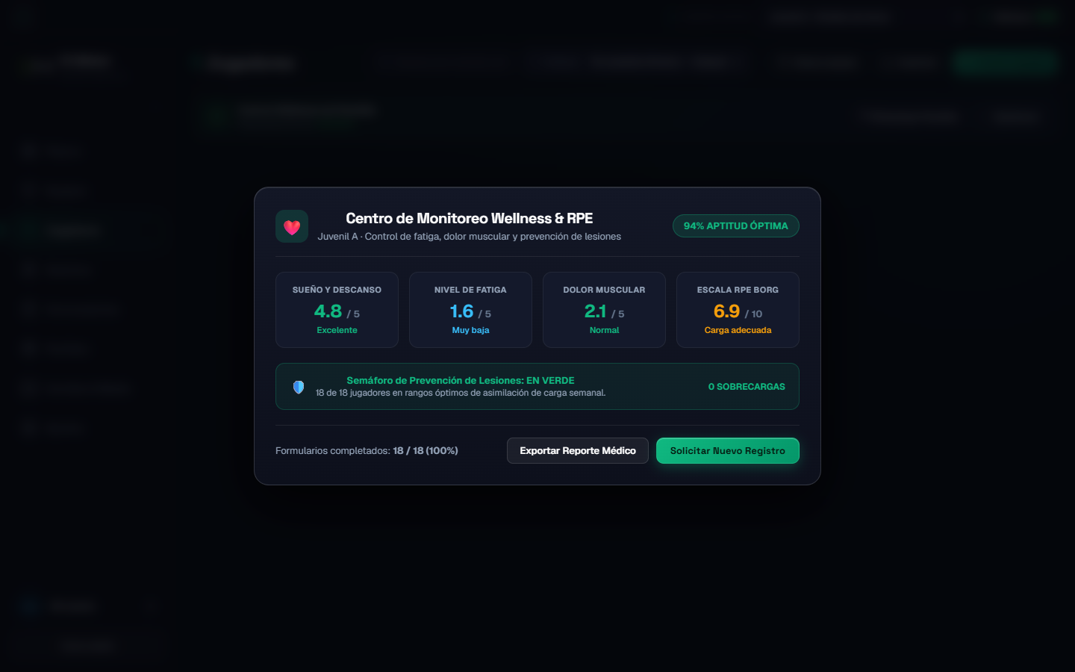Viewport: 1075px width, 672px height.
Task: Click Solicitar Nuevo Registro button
Action: pyautogui.click(x=728, y=450)
